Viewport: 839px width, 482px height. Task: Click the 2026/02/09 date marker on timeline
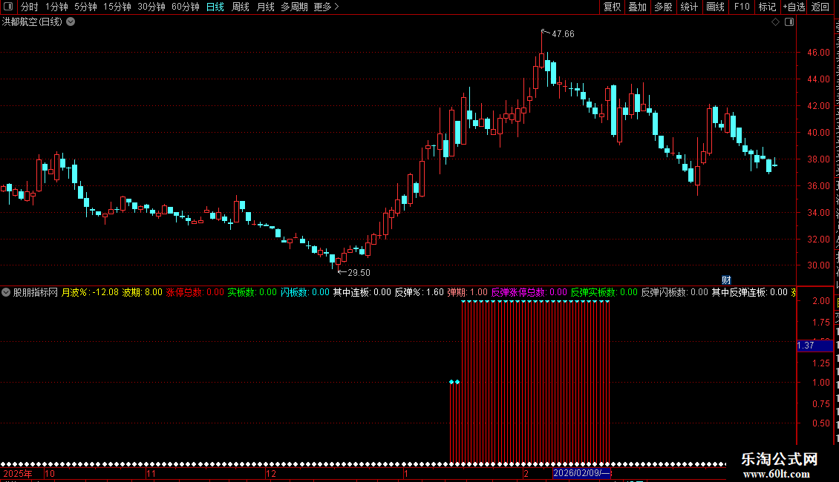click(x=581, y=473)
